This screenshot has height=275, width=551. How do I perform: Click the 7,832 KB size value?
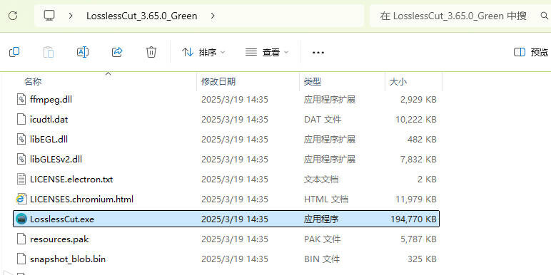coord(418,160)
